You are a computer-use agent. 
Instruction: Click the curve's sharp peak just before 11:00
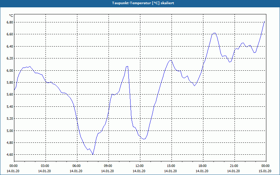[127, 66]
